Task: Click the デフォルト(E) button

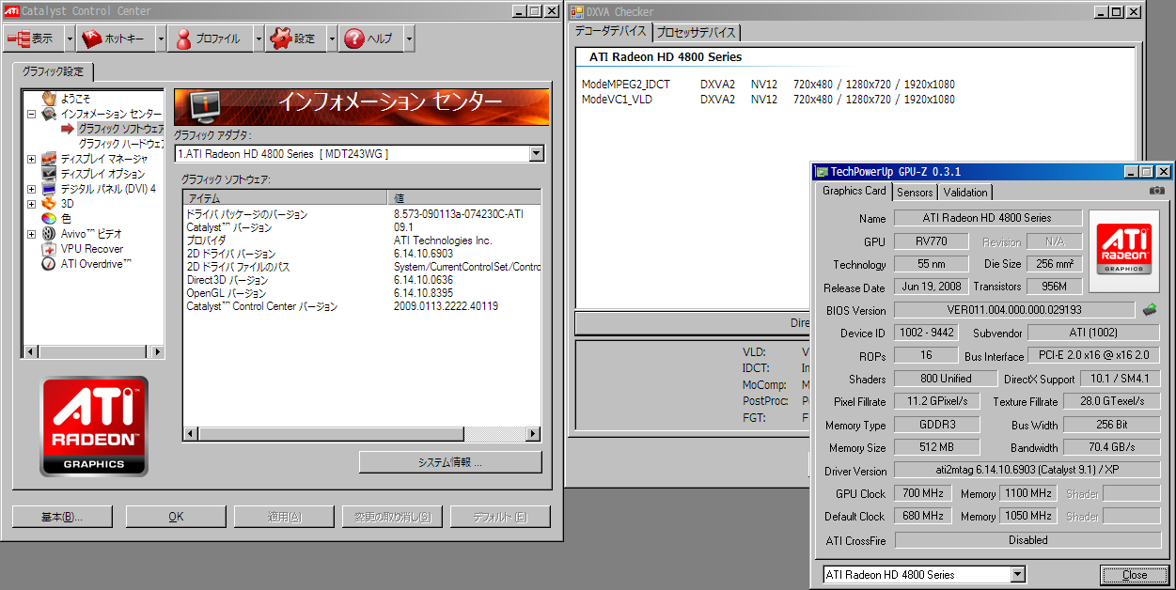Action: 500,517
